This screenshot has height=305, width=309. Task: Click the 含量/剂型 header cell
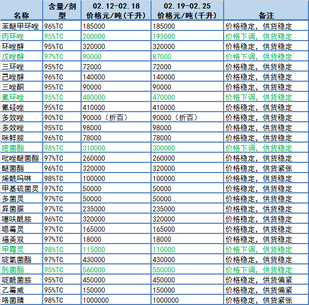(x=62, y=10)
